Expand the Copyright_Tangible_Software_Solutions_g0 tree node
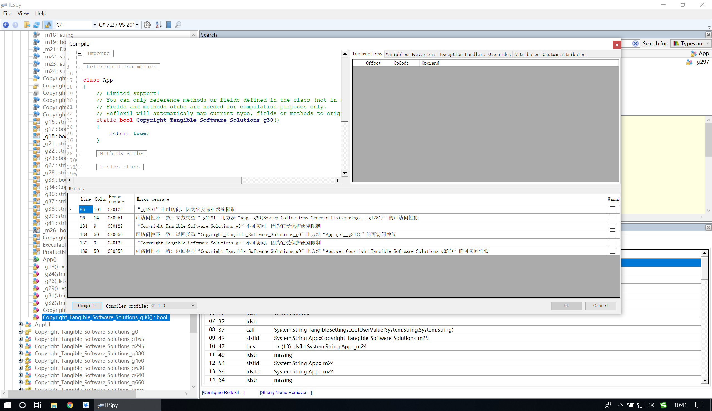The height and width of the screenshot is (411, 712). pos(20,332)
